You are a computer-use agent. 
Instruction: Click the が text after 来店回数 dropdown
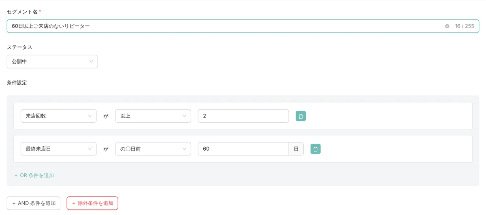pyautogui.click(x=106, y=116)
